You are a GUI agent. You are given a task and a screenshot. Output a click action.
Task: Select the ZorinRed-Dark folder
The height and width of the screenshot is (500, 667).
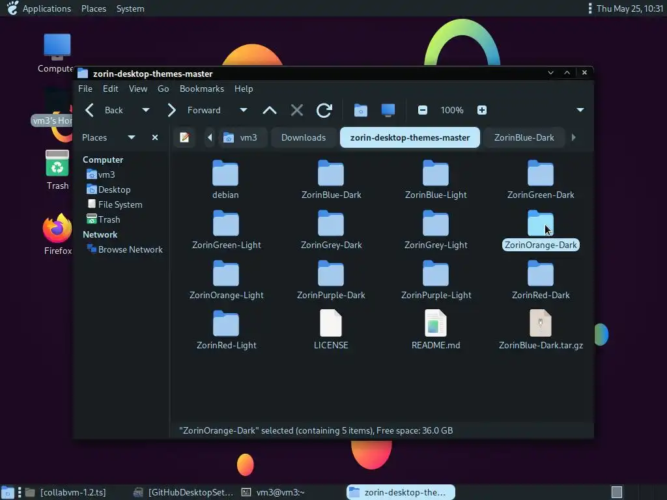(541, 280)
